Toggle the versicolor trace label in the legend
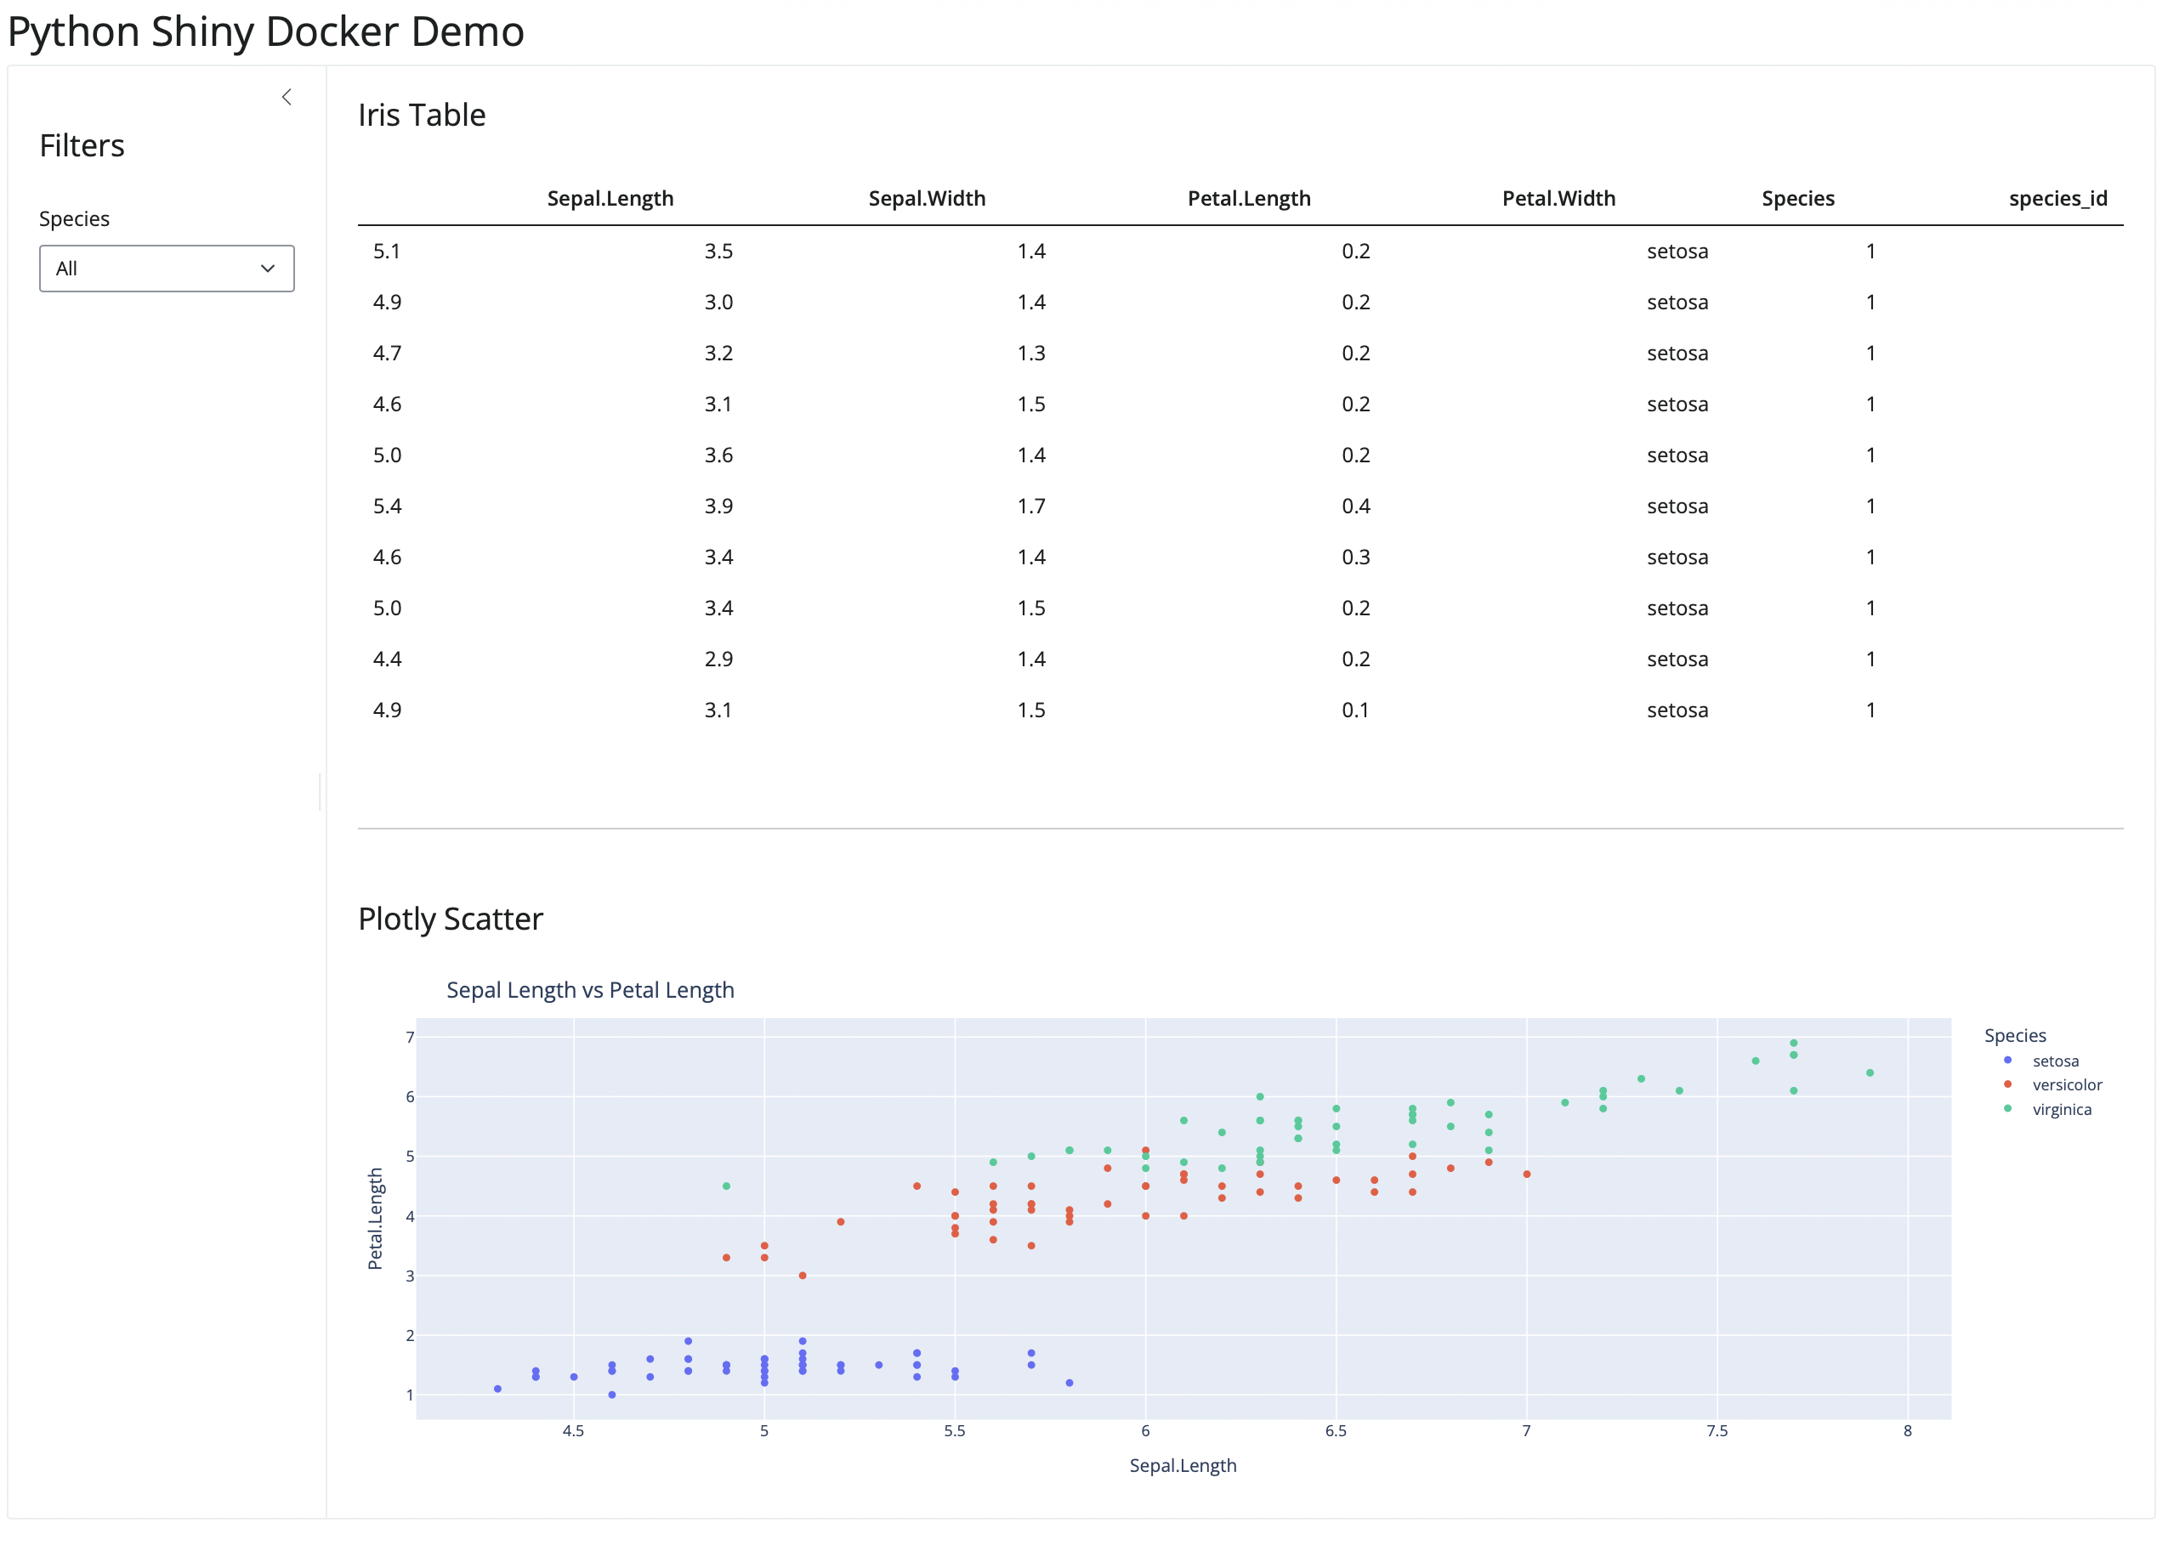The width and height of the screenshot is (2168, 1545). 2066,1084
